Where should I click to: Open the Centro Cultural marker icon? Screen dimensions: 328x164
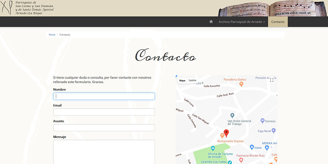click(x=230, y=162)
